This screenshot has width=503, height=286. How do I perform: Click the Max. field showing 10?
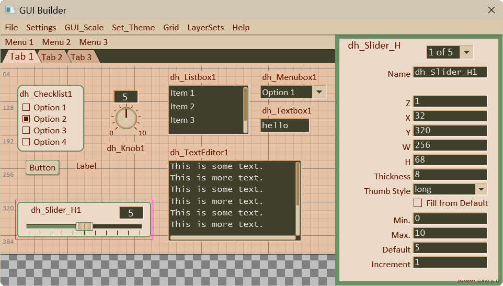pyautogui.click(x=450, y=233)
